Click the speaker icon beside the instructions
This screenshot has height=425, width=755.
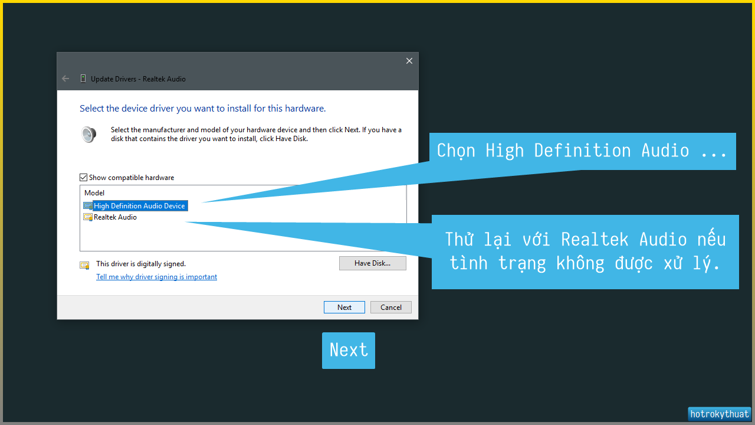tap(88, 135)
